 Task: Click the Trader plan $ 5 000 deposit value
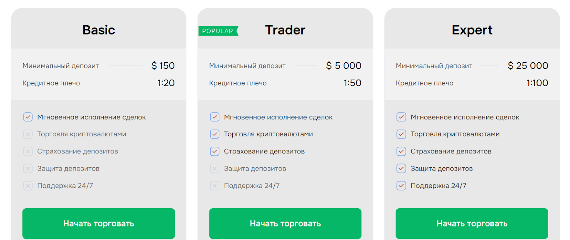(x=343, y=66)
